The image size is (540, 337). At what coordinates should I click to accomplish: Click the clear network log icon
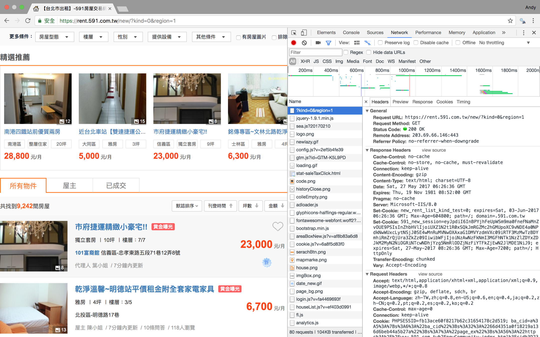point(304,43)
